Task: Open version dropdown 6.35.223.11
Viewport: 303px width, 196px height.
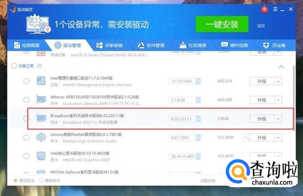Action: pyautogui.click(x=198, y=119)
